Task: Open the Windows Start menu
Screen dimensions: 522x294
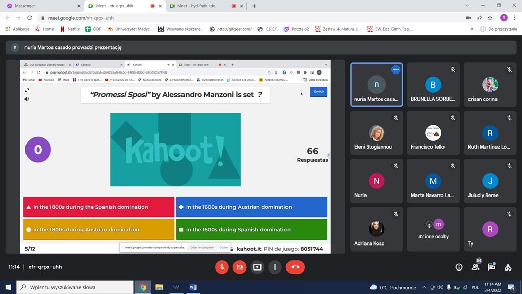Action: pos(8,287)
